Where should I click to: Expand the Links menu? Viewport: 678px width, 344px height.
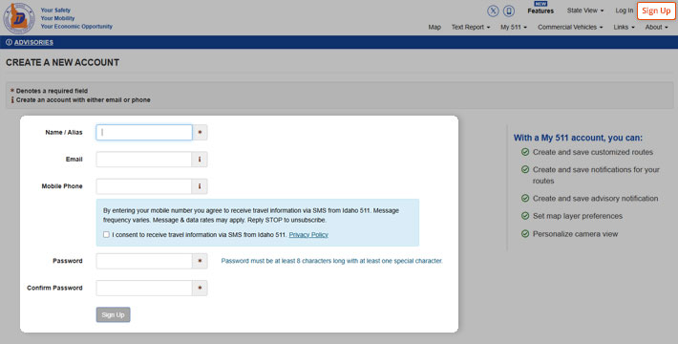tap(624, 27)
